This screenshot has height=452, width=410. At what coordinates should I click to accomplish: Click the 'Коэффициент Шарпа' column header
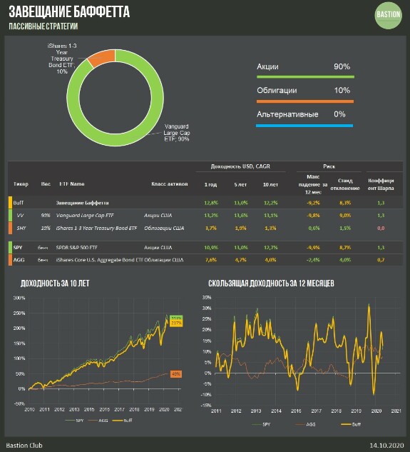coord(381,184)
